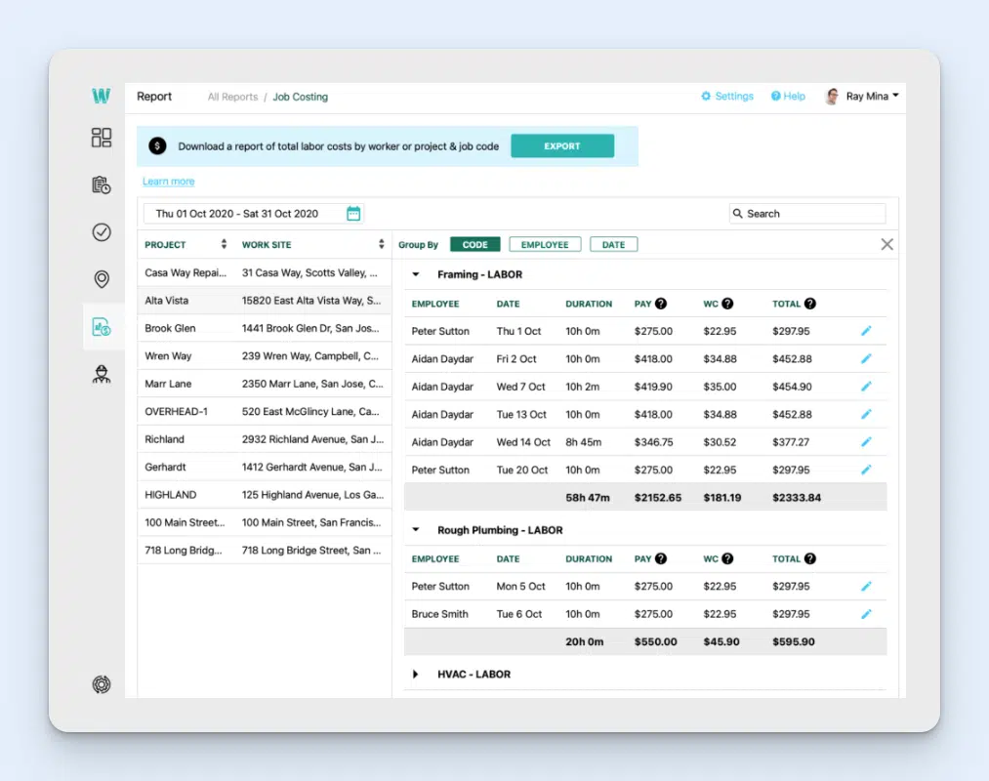Click the EXPORT button

click(562, 144)
